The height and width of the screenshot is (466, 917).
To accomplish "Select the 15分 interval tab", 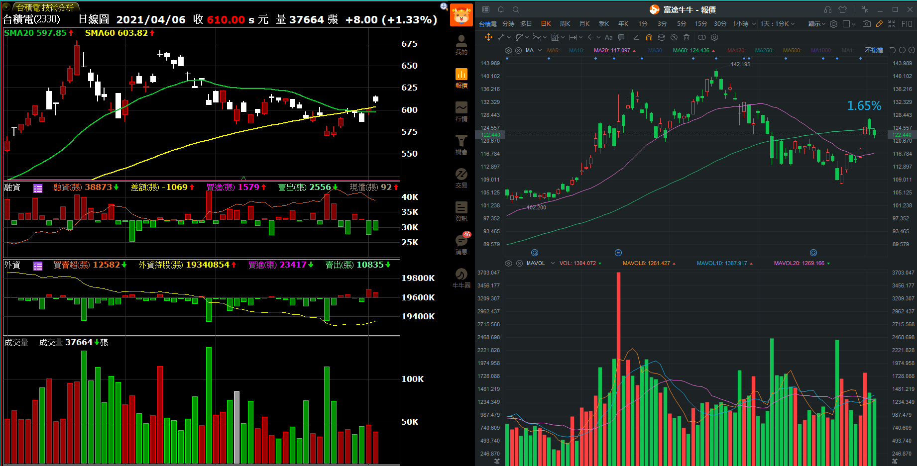I will coord(701,24).
